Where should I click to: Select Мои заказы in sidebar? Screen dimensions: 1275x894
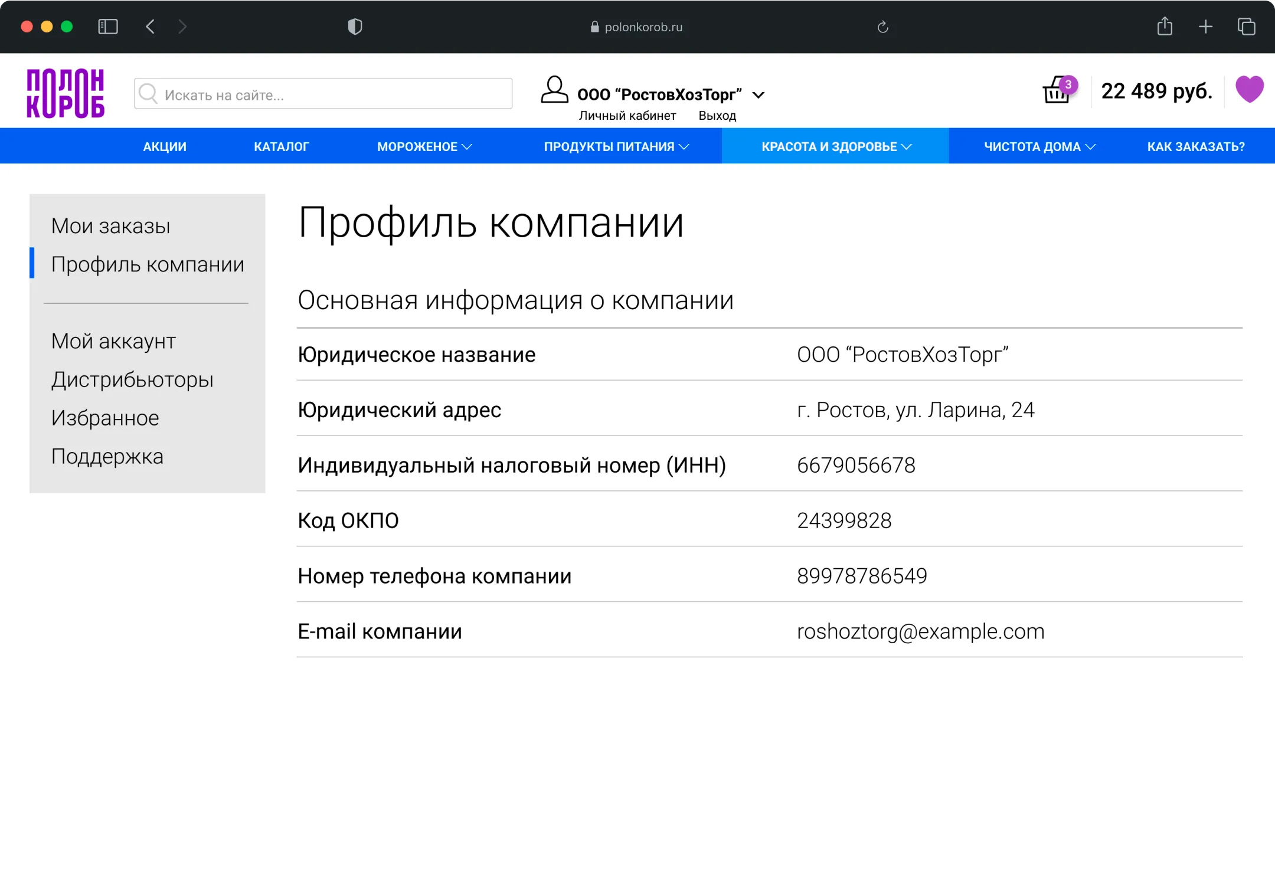pyautogui.click(x=110, y=226)
